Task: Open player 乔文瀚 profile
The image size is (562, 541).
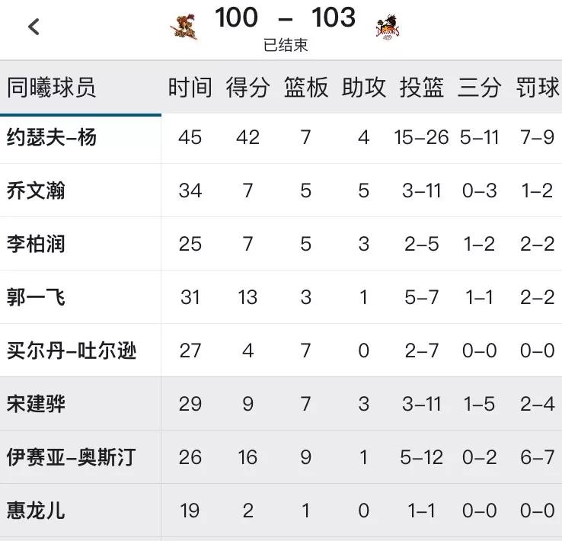Action: pyautogui.click(x=36, y=190)
